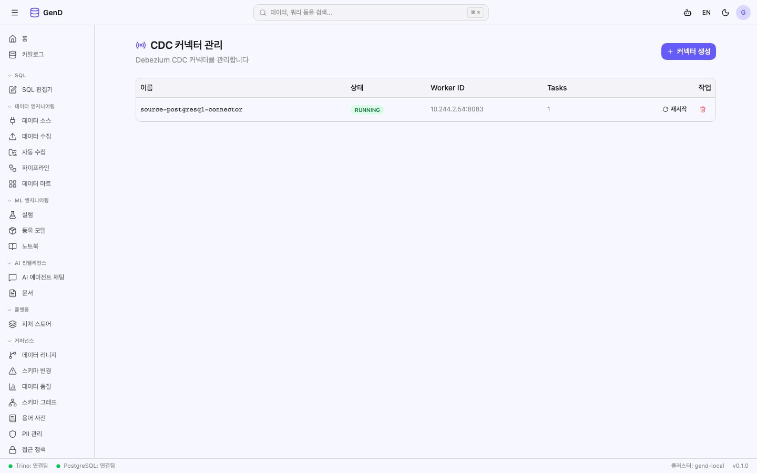Open the AI assistant bot icon
Viewport: 757px width, 473px height.
pos(688,13)
